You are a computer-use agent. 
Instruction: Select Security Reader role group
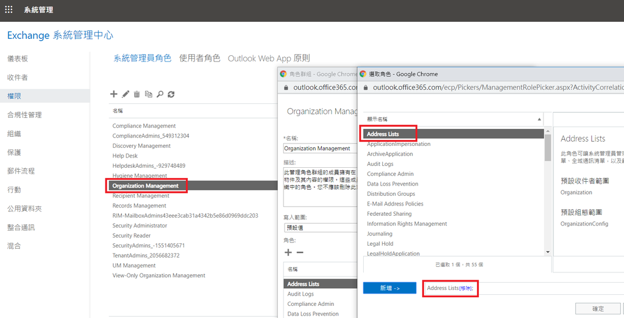pos(132,235)
